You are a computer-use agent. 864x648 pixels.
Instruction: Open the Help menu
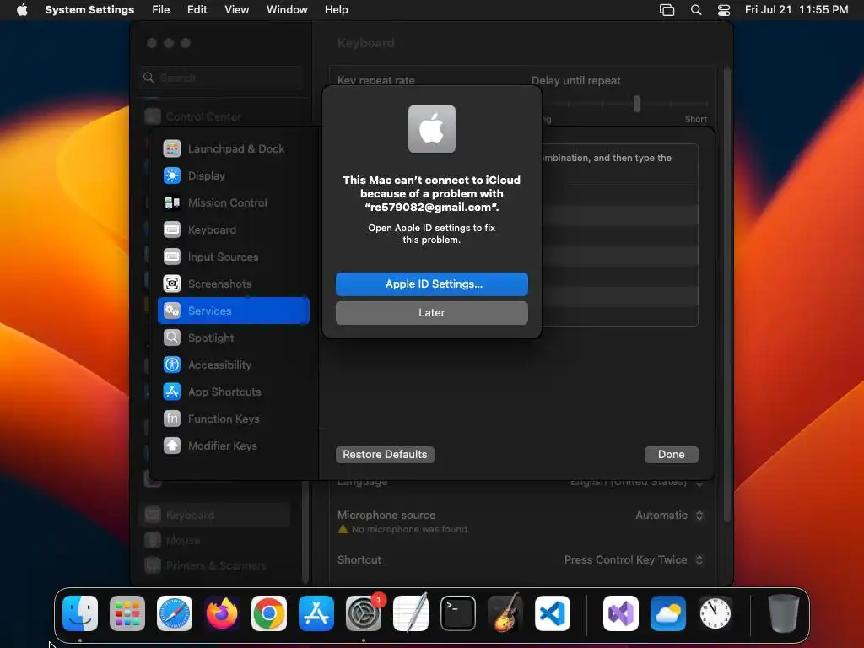pyautogui.click(x=336, y=10)
